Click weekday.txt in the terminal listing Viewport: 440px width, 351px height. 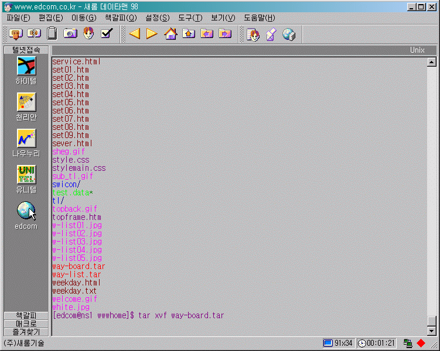tap(74, 291)
